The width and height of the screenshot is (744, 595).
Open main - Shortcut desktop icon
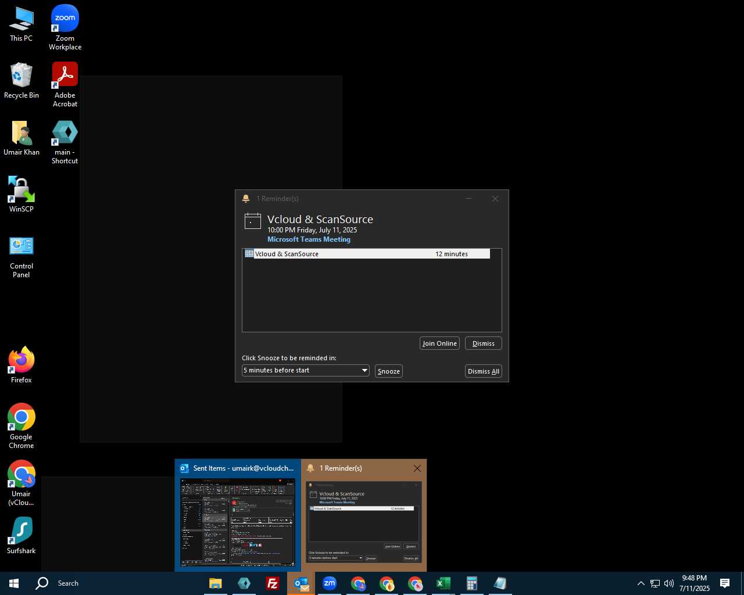click(x=65, y=142)
